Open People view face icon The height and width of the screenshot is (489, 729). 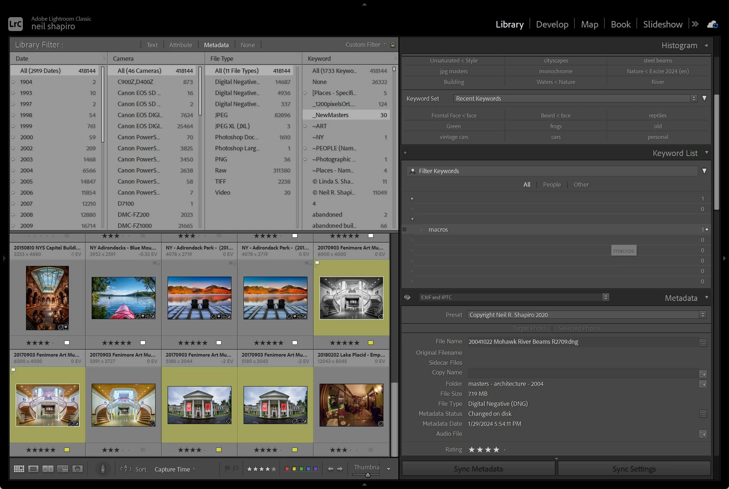(x=77, y=469)
